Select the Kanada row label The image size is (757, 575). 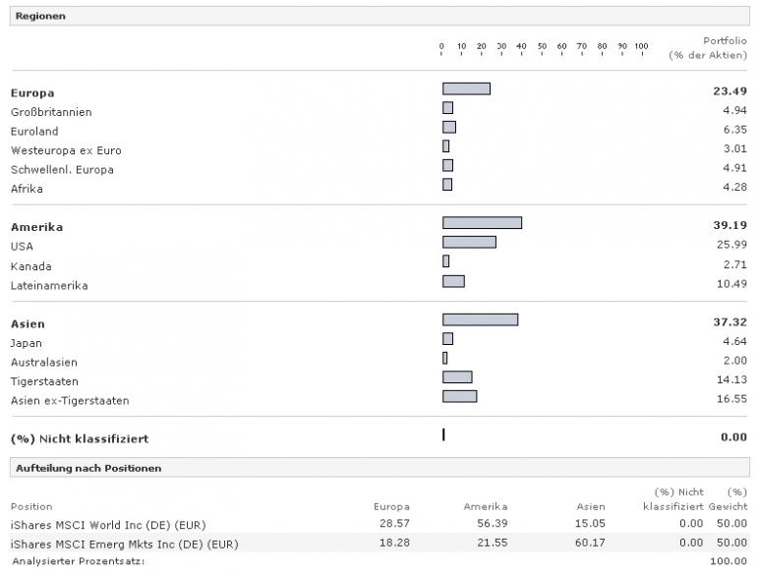[x=31, y=266]
